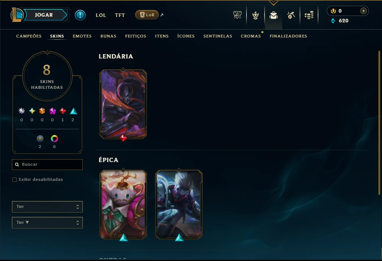Click the Buscar search field

click(x=47, y=164)
